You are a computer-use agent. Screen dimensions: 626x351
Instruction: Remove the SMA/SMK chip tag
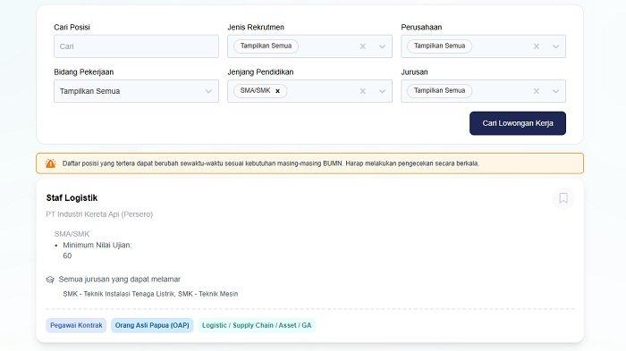point(277,91)
